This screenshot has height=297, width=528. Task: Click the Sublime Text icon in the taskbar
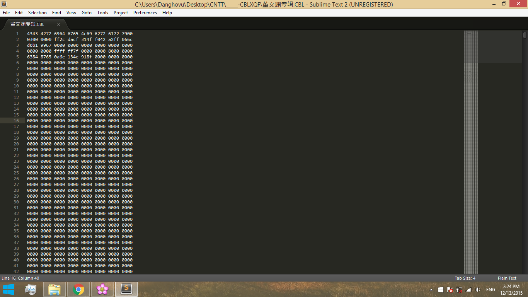126,289
